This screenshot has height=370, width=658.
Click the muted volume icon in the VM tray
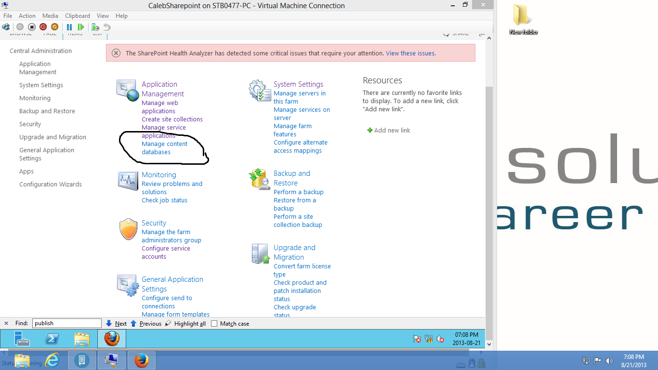[x=440, y=339]
